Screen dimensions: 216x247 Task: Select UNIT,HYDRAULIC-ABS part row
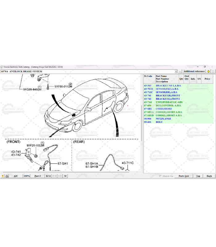click(x=169, y=102)
